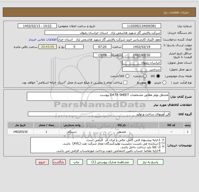Image resolution: width=199 pixels, height=192 pixels.
Task: Click the 1402/03/10 need date cell
Action: click(20, 132)
